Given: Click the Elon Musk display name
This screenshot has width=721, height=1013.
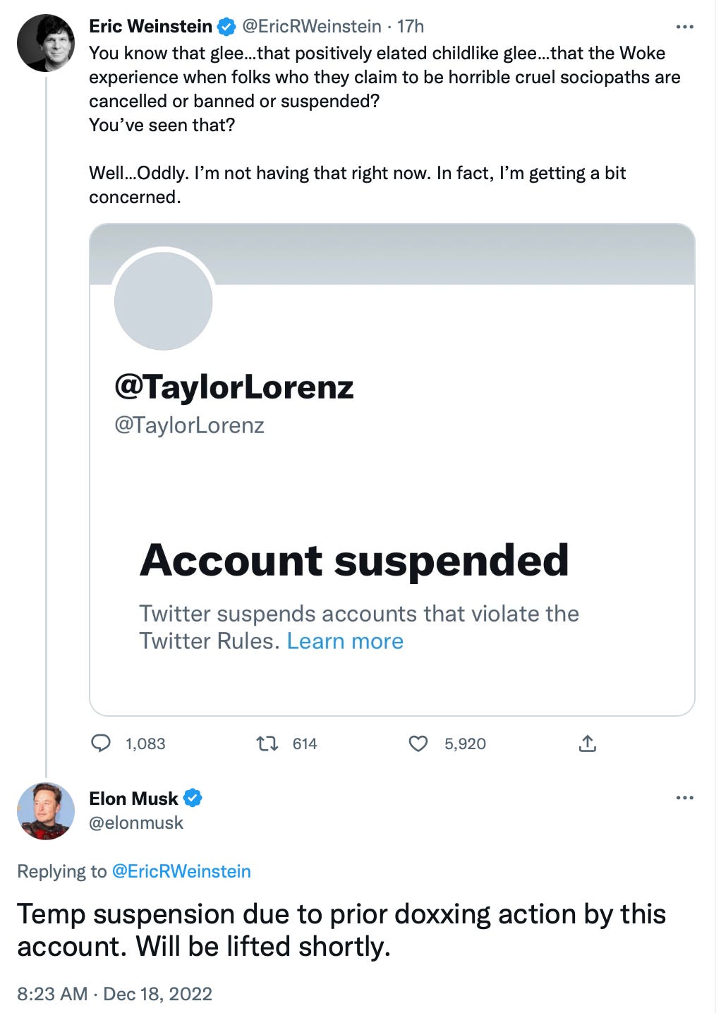Looking at the screenshot, I should 133,798.
